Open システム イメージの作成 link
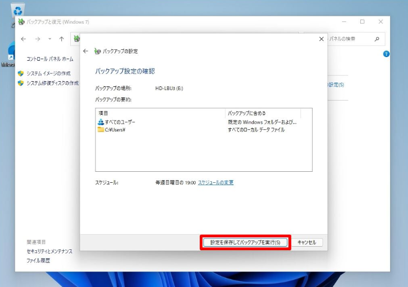408x287 pixels. [49, 73]
